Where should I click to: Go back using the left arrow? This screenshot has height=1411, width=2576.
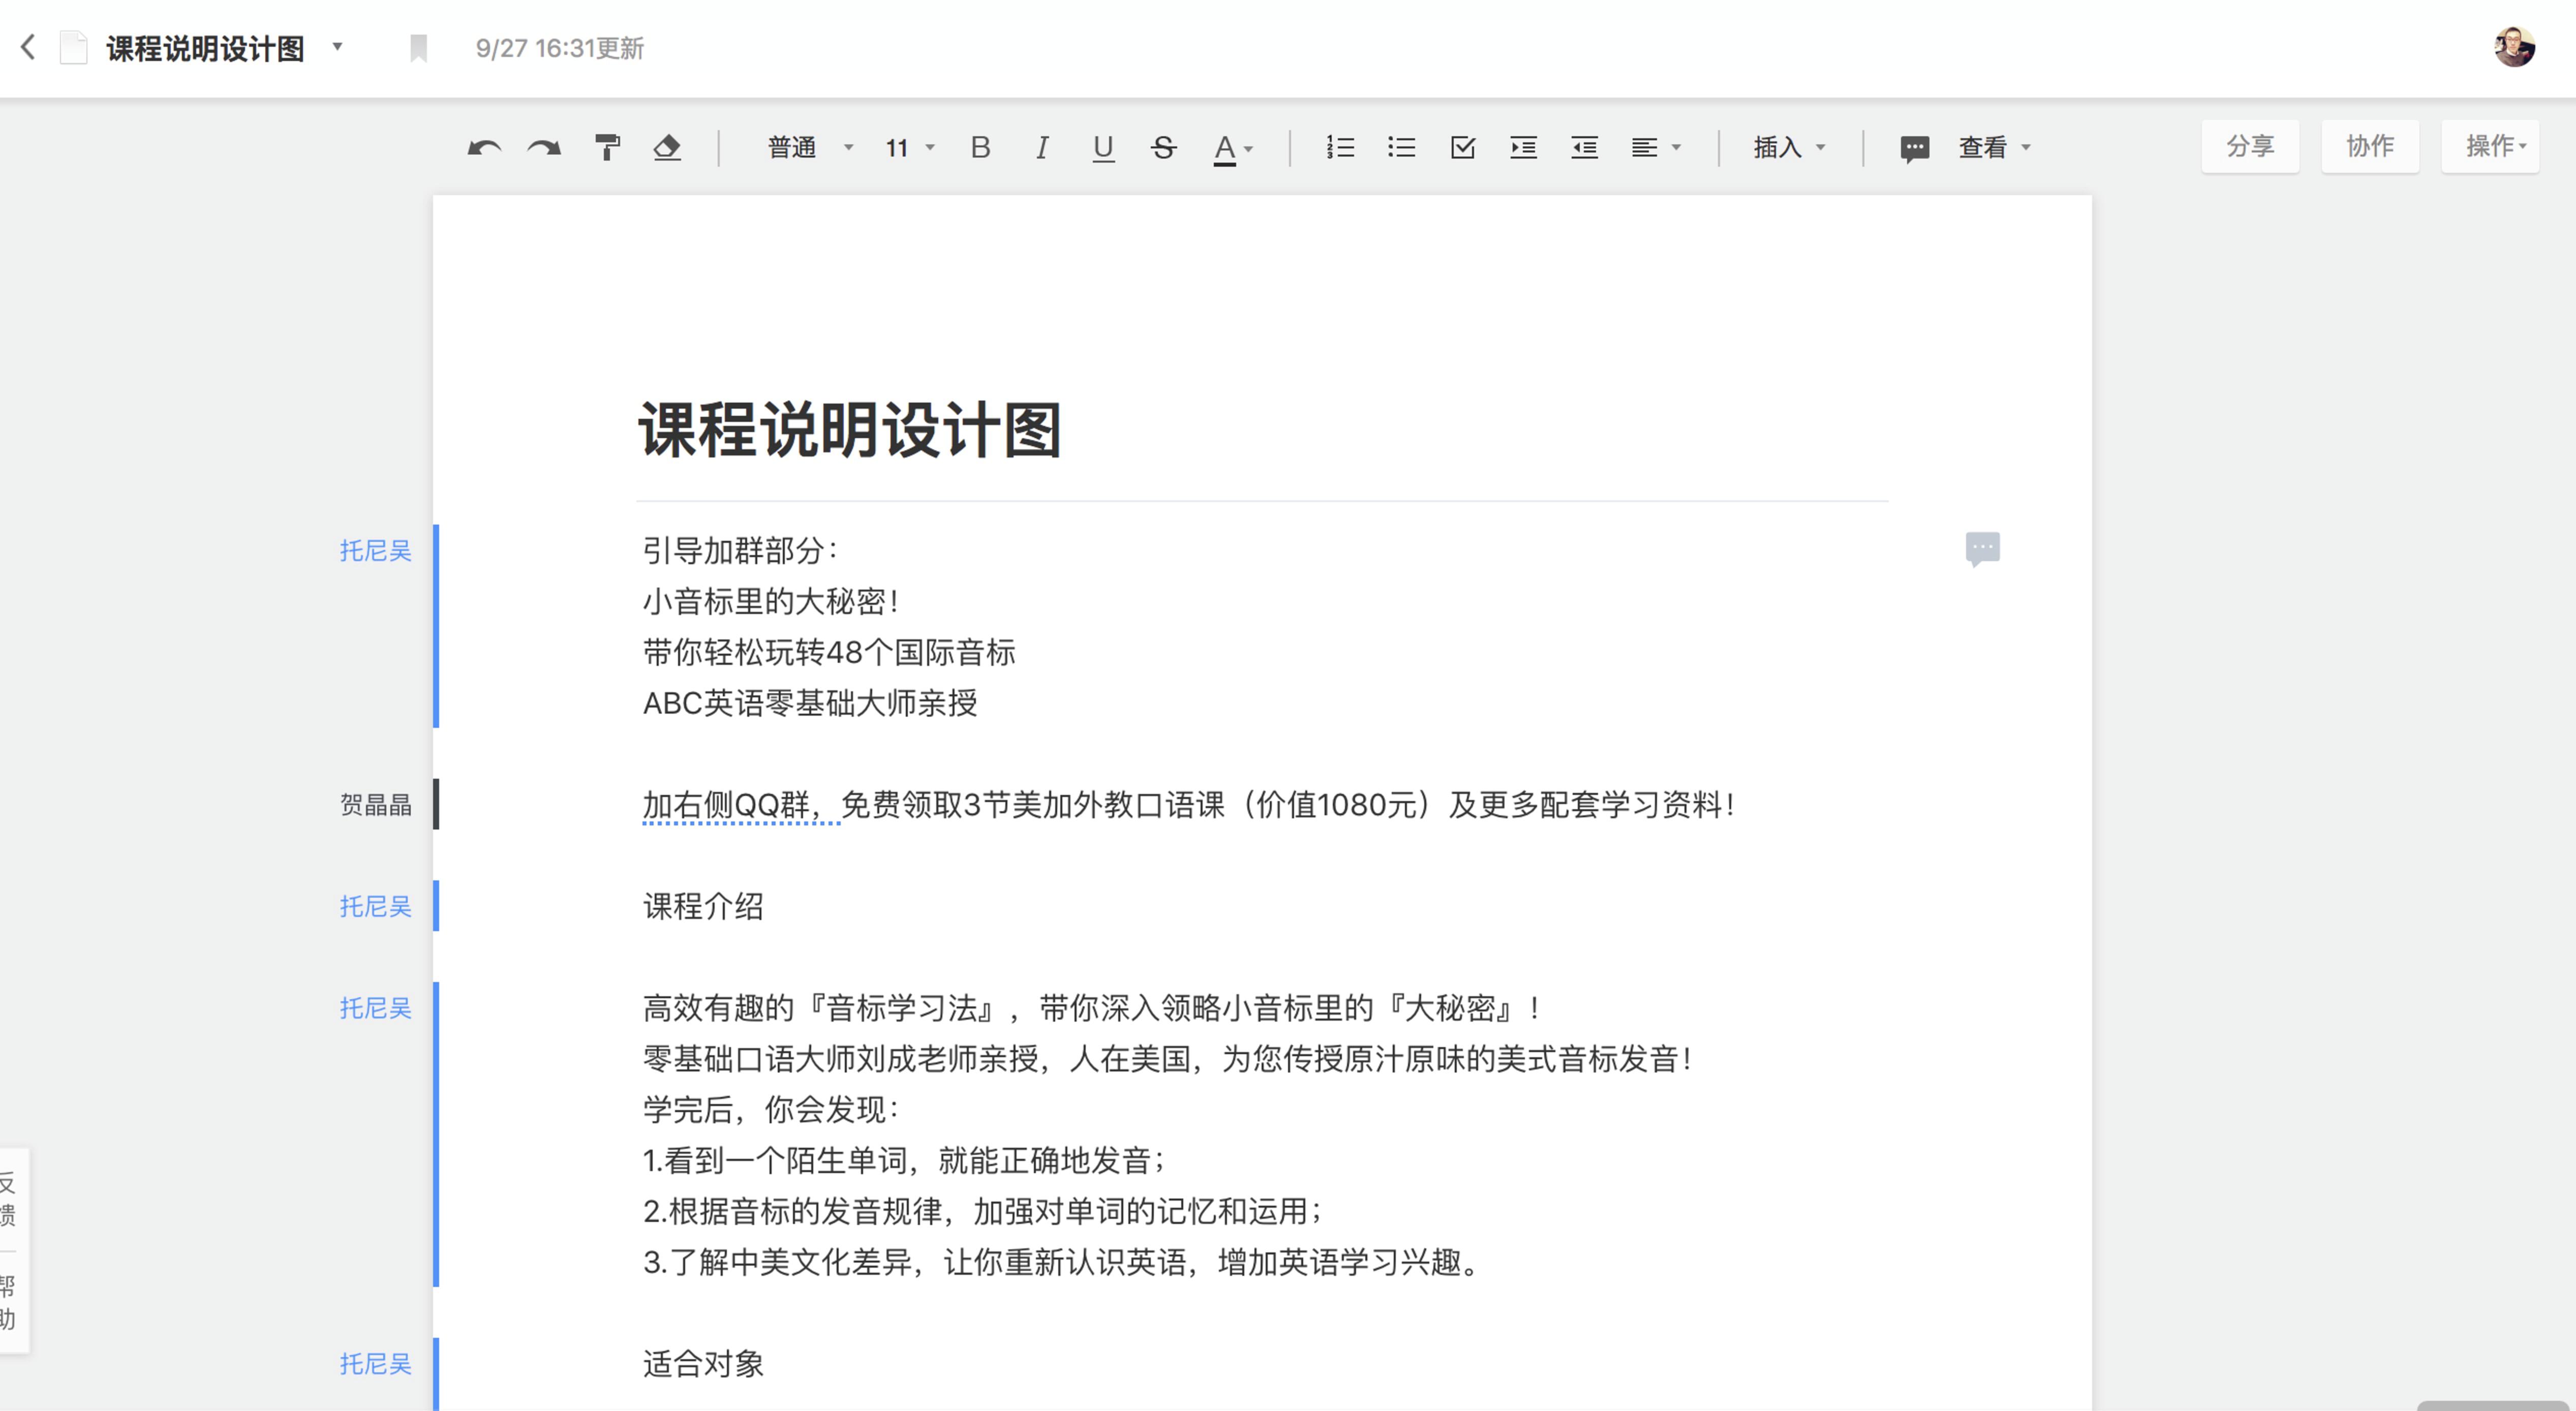28,47
